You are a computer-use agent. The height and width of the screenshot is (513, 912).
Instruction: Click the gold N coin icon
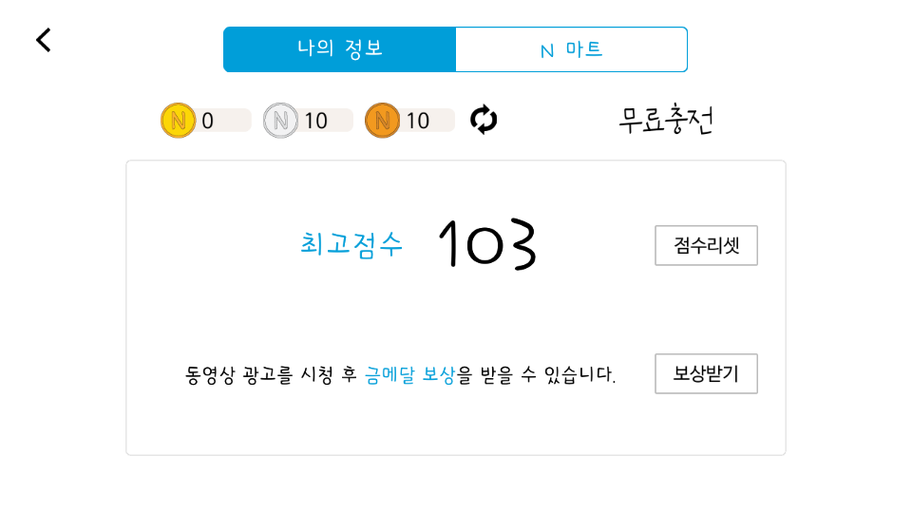click(178, 121)
